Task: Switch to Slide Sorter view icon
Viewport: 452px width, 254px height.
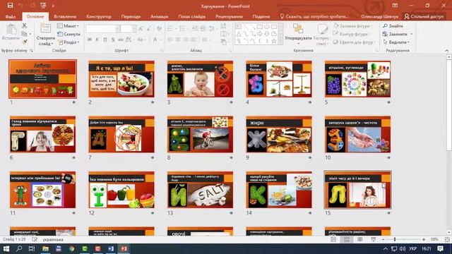Action: [x=347, y=240]
